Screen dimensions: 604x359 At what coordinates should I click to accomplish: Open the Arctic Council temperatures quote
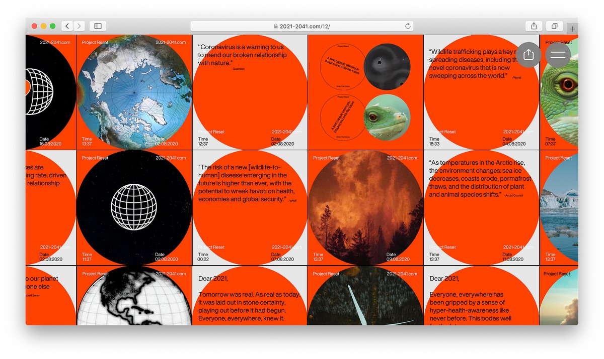click(x=481, y=207)
